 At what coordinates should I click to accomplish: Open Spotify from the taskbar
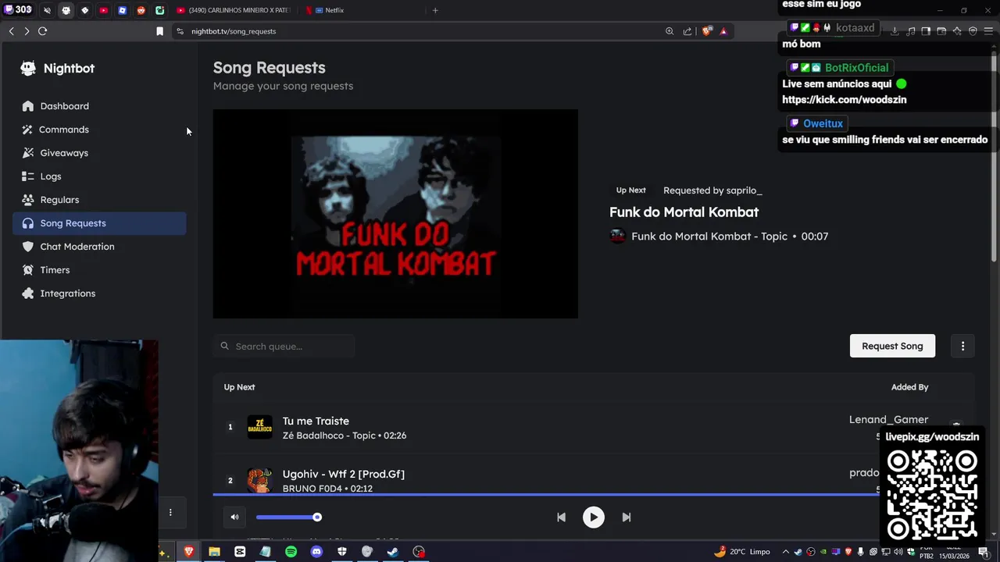point(291,552)
